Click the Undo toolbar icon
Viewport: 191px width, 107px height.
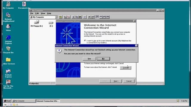pos(85,17)
